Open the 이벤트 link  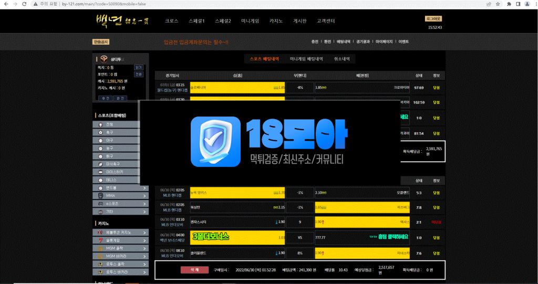click(x=403, y=41)
